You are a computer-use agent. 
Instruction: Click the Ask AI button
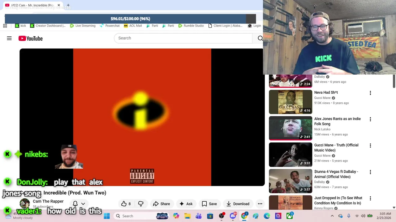pos(186,204)
